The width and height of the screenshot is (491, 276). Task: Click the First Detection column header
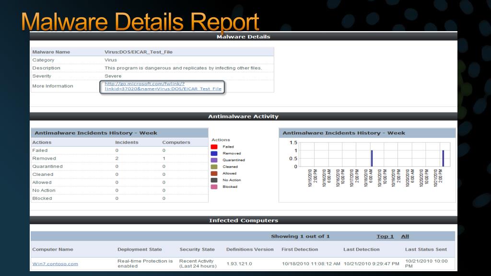pyautogui.click(x=300, y=249)
